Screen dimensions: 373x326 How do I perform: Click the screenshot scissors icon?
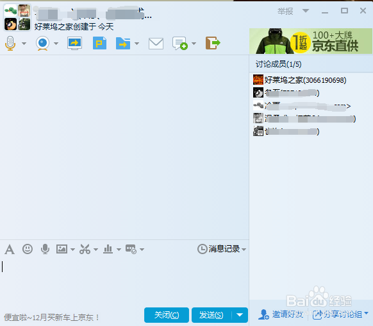pyautogui.click(x=85, y=249)
